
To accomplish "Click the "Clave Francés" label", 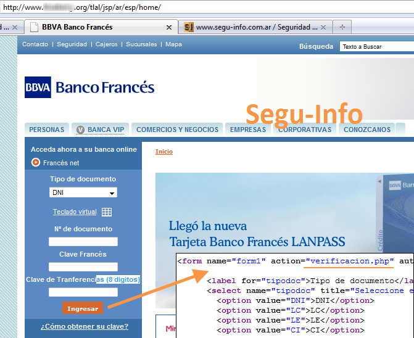I will (x=83, y=254).
